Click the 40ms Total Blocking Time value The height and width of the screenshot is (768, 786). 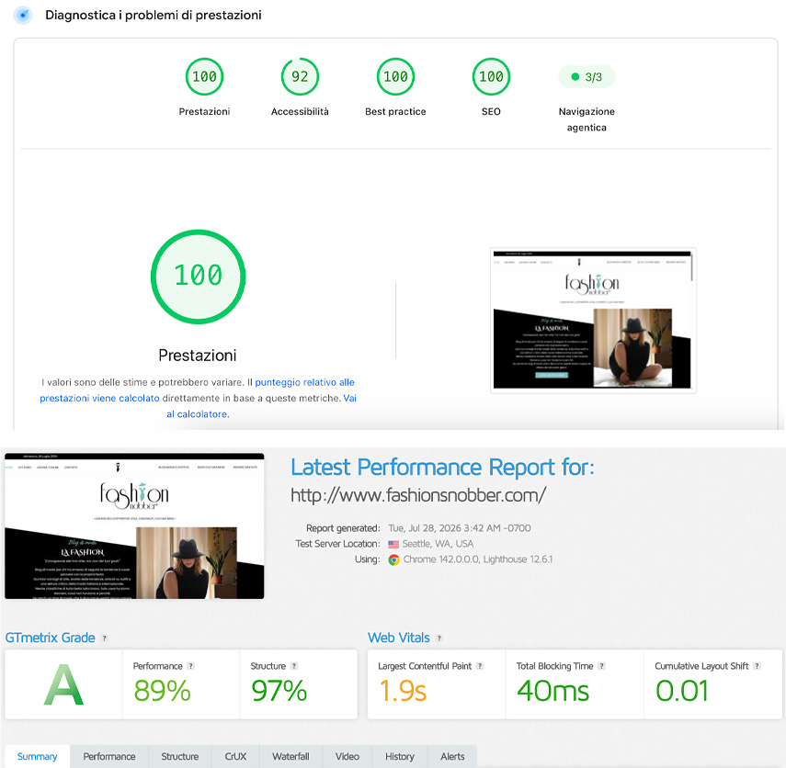pyautogui.click(x=552, y=691)
